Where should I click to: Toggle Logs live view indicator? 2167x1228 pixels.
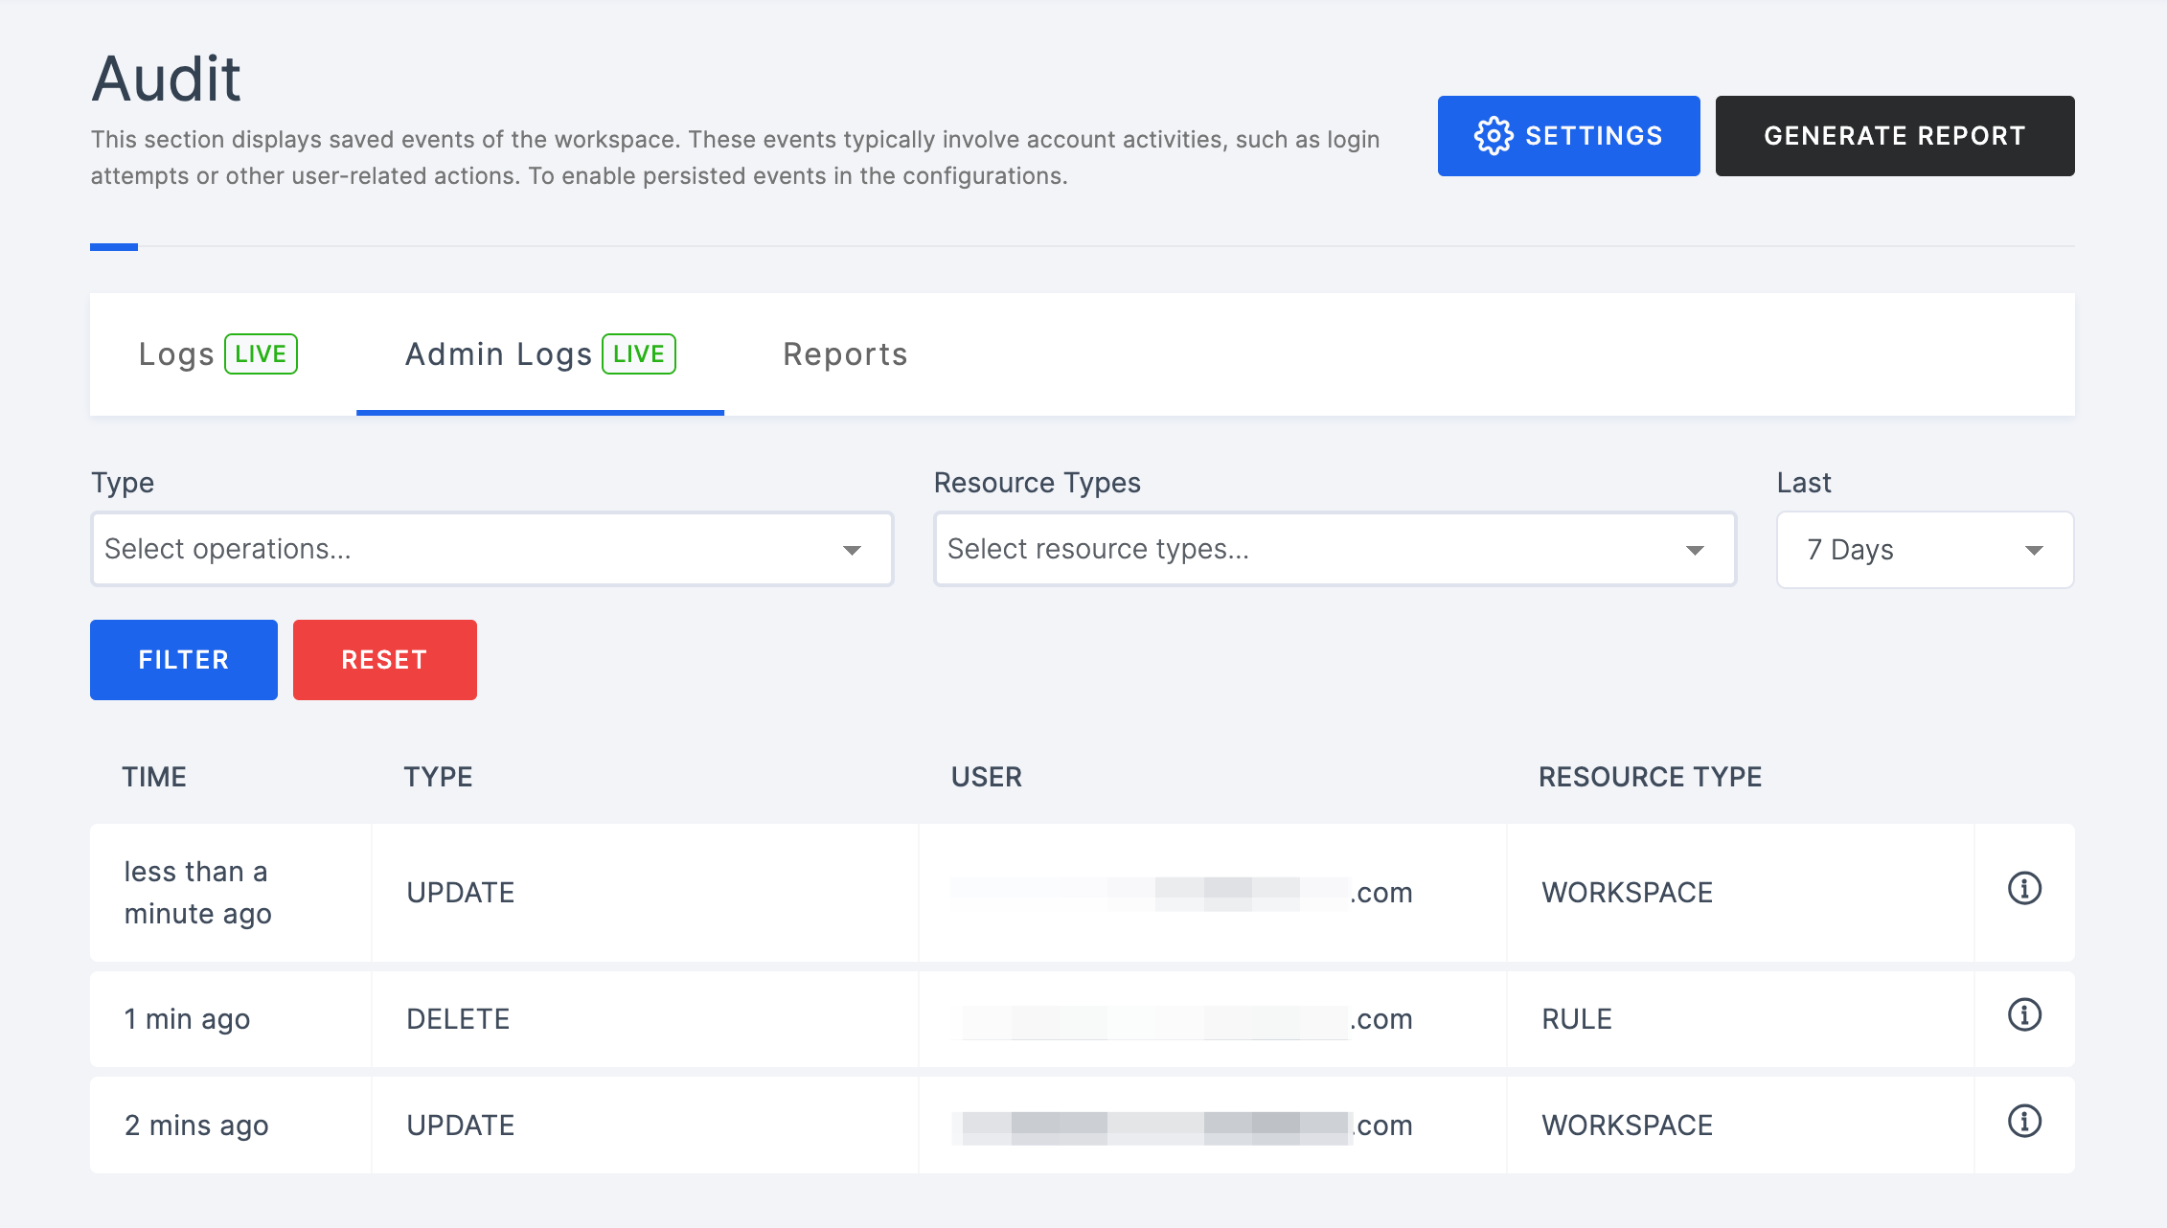pos(261,354)
